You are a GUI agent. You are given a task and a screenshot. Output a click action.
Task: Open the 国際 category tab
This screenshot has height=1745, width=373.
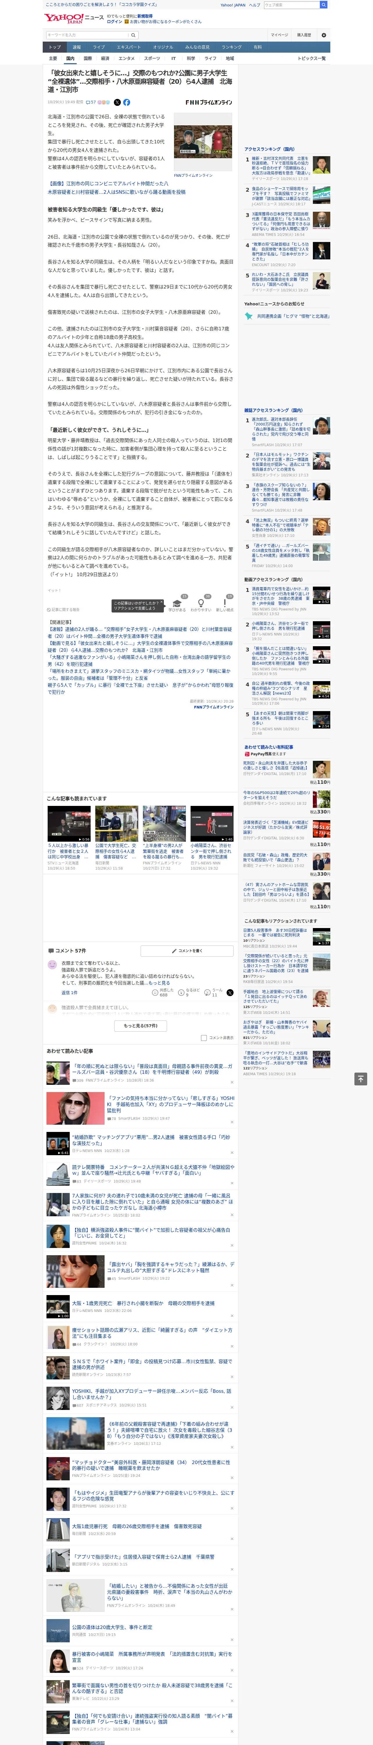[87, 58]
